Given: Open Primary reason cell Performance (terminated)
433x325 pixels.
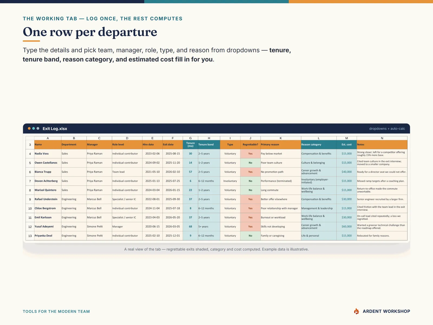Looking at the screenshot, I should click(281, 181).
